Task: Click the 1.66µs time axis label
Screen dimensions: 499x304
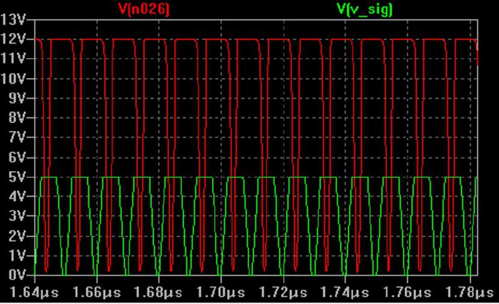Action: click(97, 292)
